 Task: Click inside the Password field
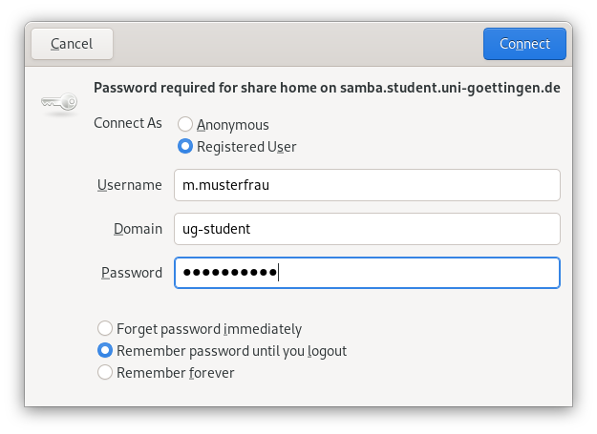tap(367, 273)
